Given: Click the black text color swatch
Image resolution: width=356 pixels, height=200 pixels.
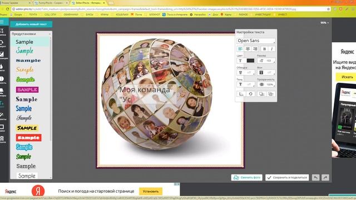Looking at the screenshot, I should [x=250, y=61].
